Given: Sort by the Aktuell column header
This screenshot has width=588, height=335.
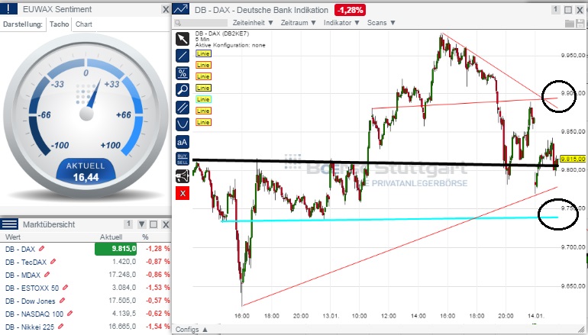Looking at the screenshot, I should click(x=111, y=237).
